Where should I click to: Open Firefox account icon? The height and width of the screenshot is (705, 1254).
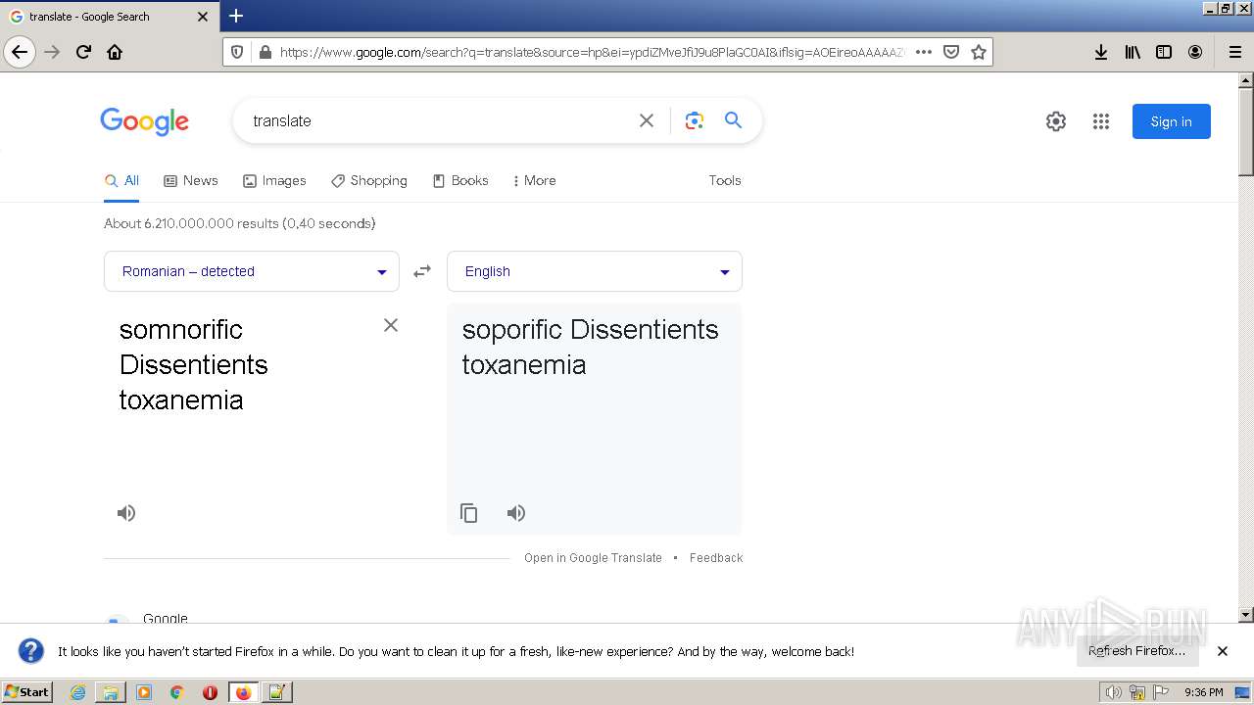pos(1195,52)
